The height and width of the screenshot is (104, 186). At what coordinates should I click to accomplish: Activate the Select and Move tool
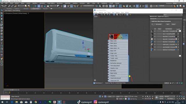tap(39, 6)
